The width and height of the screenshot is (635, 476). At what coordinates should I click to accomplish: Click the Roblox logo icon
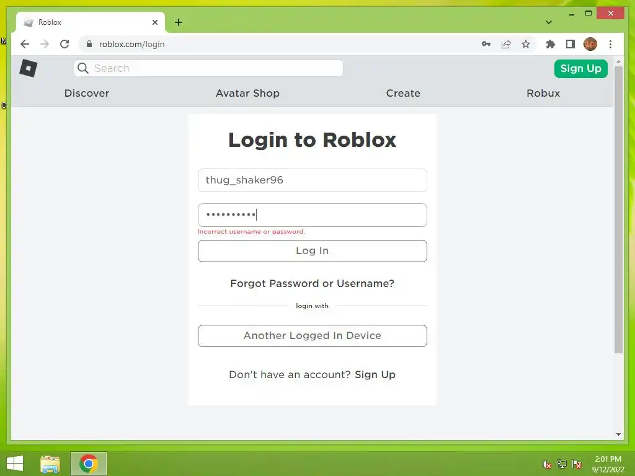(x=29, y=68)
